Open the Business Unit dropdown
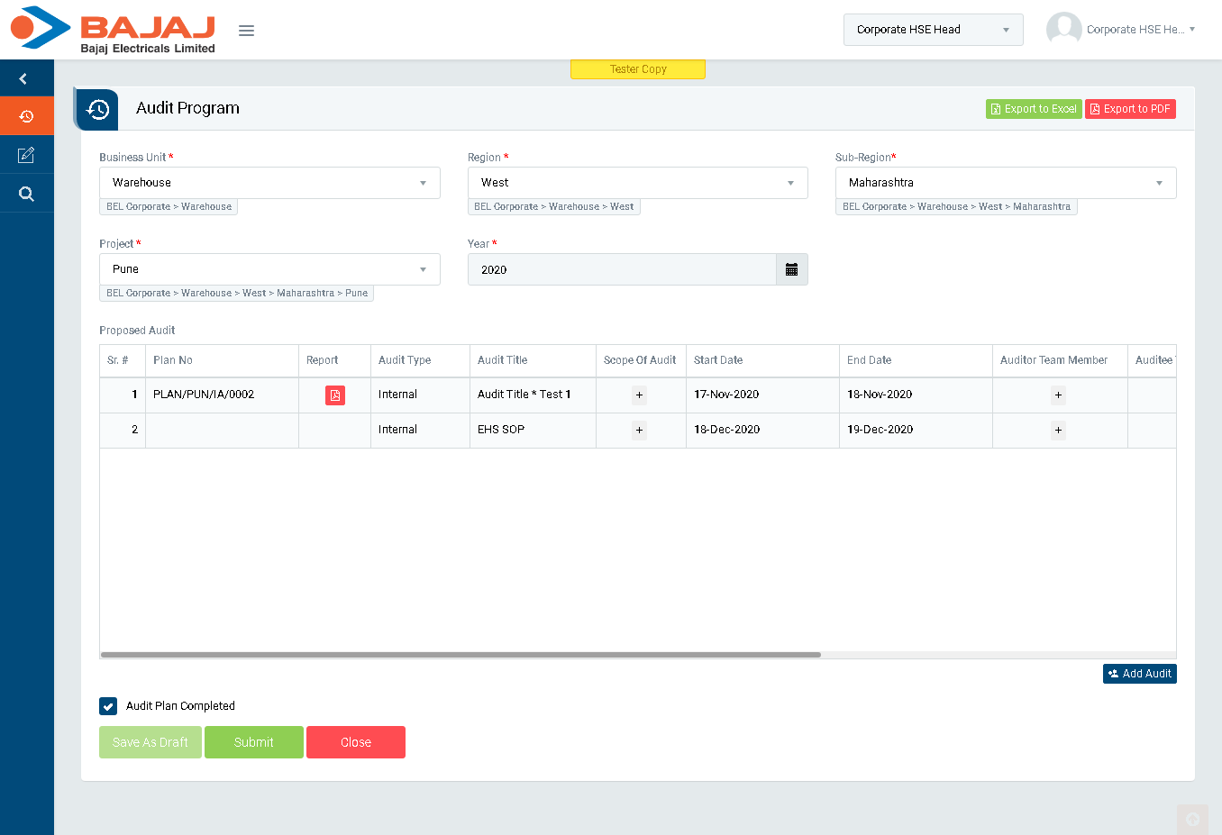 pos(269,183)
